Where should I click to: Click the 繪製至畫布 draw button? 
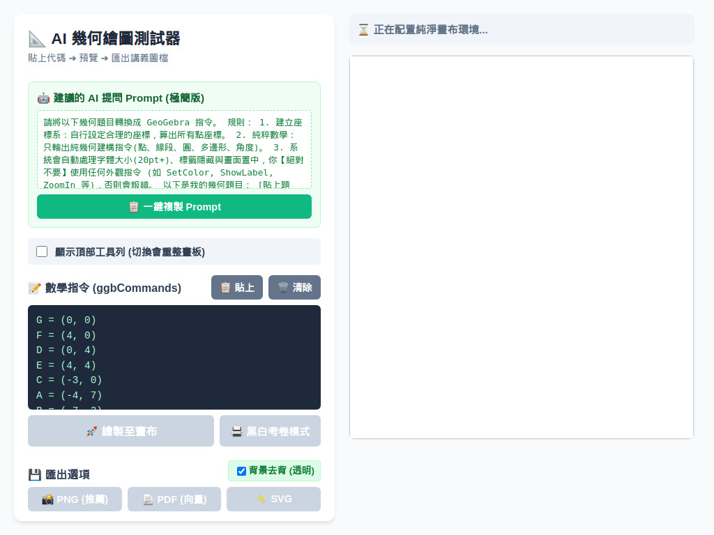coord(121,431)
